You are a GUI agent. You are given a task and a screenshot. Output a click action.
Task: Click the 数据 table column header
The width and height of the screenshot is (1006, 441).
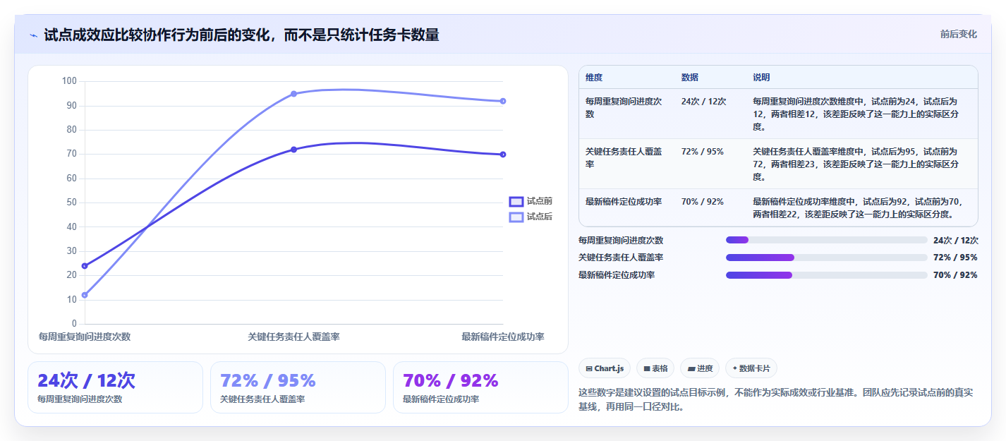(690, 78)
